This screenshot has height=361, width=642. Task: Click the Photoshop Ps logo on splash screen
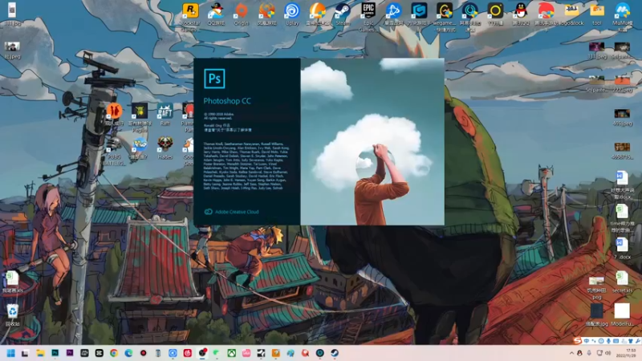(214, 79)
